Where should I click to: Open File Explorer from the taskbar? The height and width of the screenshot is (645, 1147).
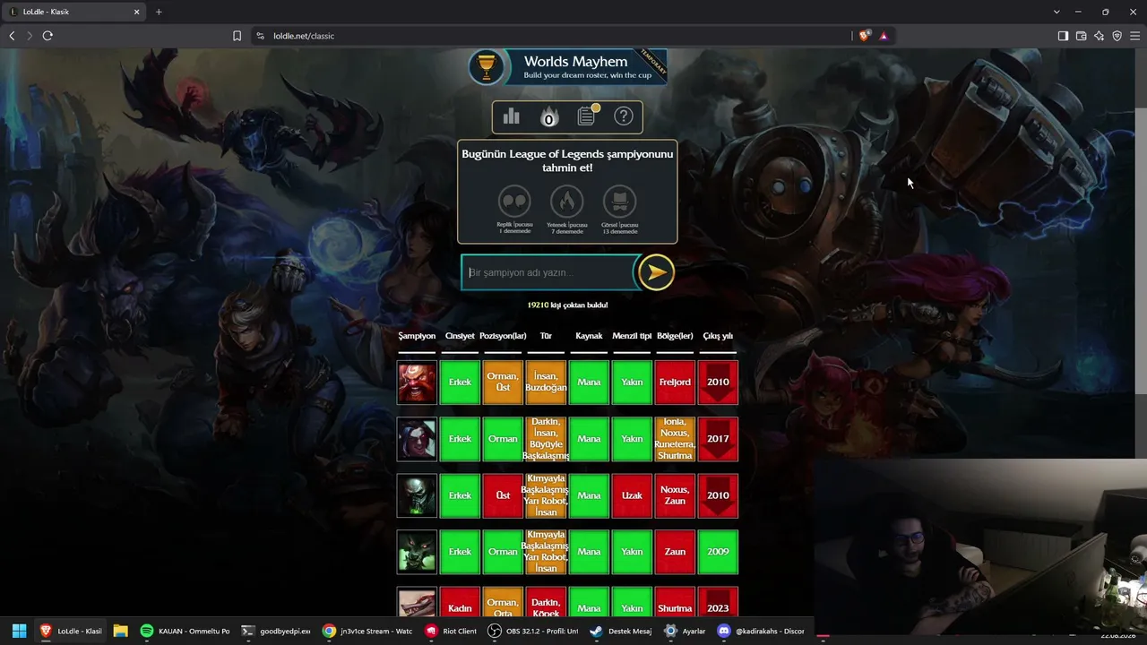tap(120, 631)
